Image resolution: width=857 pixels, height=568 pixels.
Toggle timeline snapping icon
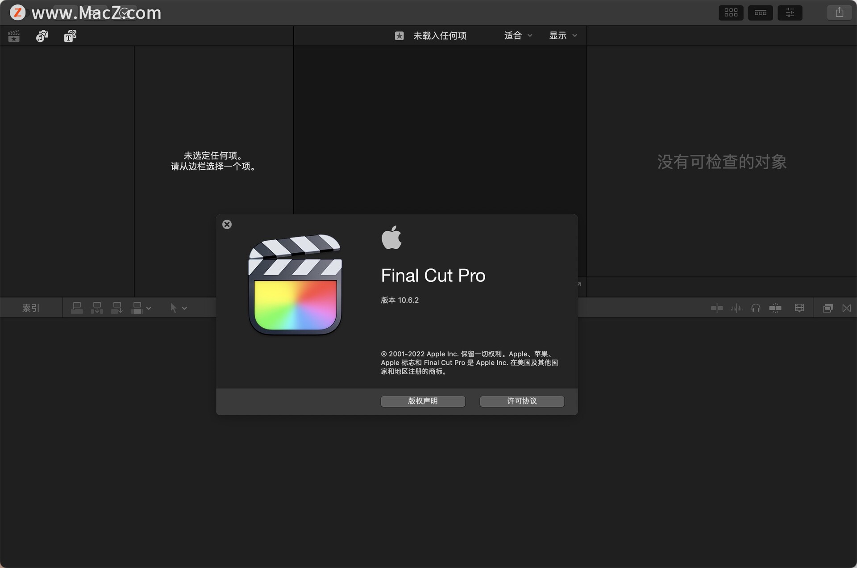coord(775,308)
